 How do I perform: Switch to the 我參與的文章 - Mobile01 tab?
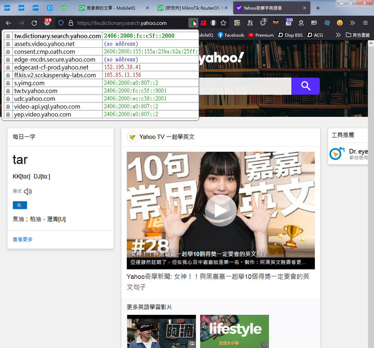point(111,8)
